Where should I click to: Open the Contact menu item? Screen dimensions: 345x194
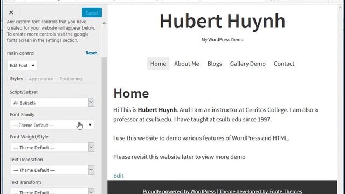[x=284, y=64]
